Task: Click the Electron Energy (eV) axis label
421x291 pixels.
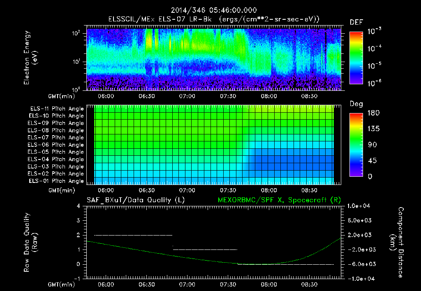Action: (30, 58)
